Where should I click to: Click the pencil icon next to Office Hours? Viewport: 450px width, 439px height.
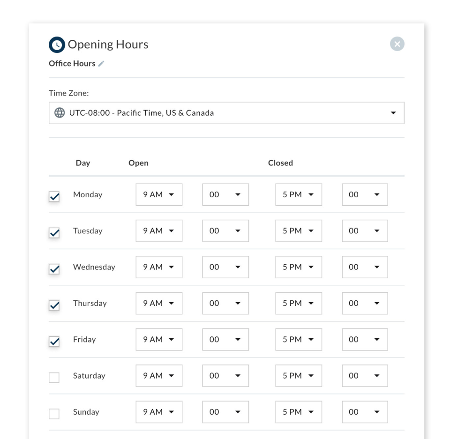click(101, 64)
